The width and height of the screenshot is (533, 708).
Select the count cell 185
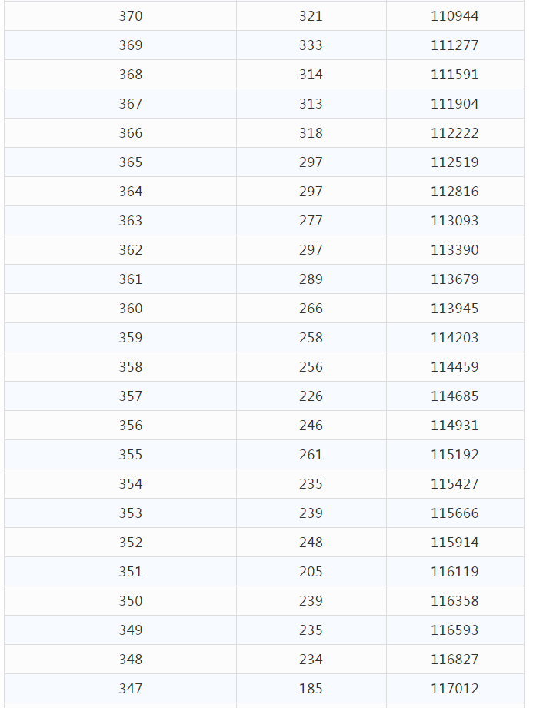(311, 689)
